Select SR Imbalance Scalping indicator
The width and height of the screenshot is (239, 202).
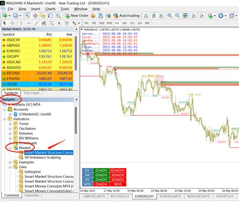click(42, 158)
